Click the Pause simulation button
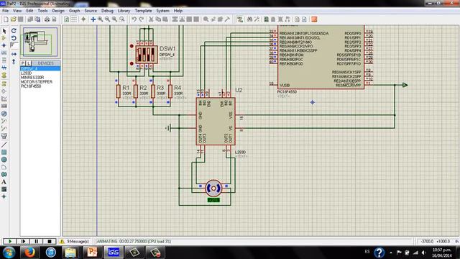The height and width of the screenshot is (259, 460). (37, 241)
